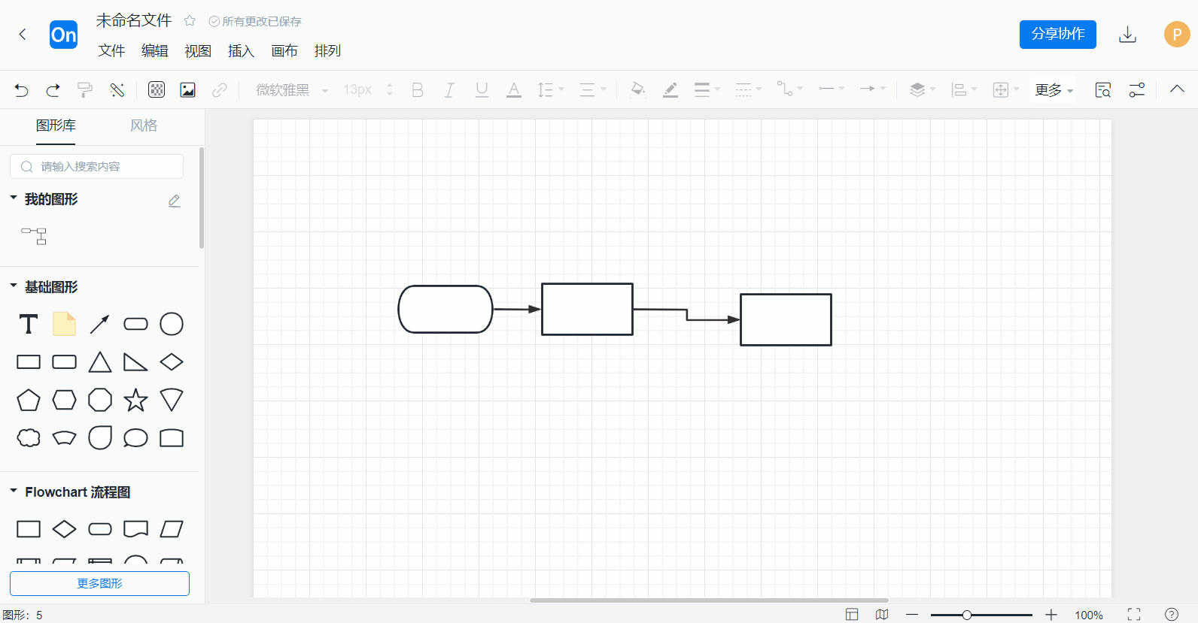The height and width of the screenshot is (623, 1198).
Task: Collapse the top toolbar with chevron
Action: (1177, 89)
